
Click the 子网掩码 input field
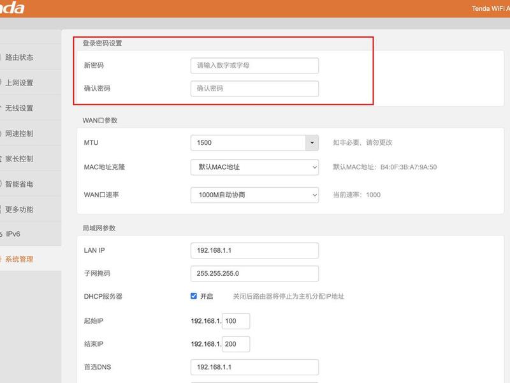(254, 274)
